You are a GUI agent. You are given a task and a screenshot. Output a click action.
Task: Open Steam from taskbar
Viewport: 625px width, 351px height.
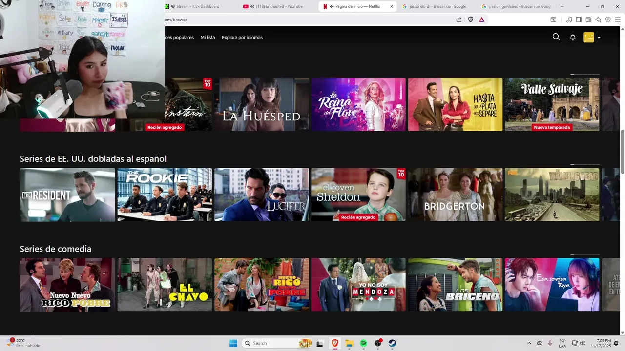pos(393,343)
